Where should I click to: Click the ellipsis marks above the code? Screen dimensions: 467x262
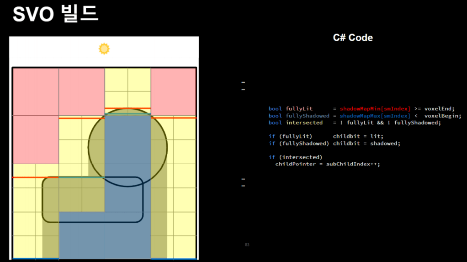pos(243,86)
